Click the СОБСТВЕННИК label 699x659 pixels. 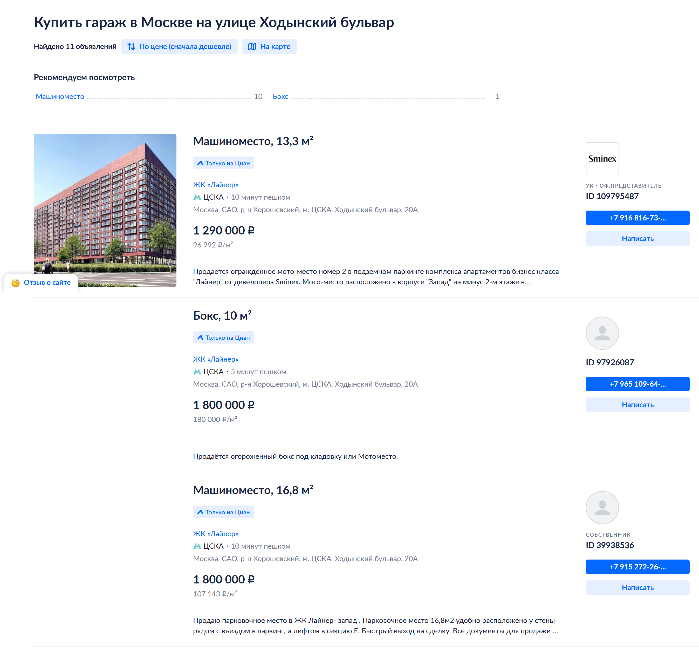coord(608,535)
